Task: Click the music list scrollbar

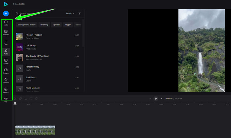Action: coord(83,33)
